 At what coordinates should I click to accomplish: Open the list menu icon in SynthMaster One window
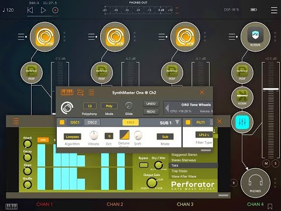coord(91,93)
